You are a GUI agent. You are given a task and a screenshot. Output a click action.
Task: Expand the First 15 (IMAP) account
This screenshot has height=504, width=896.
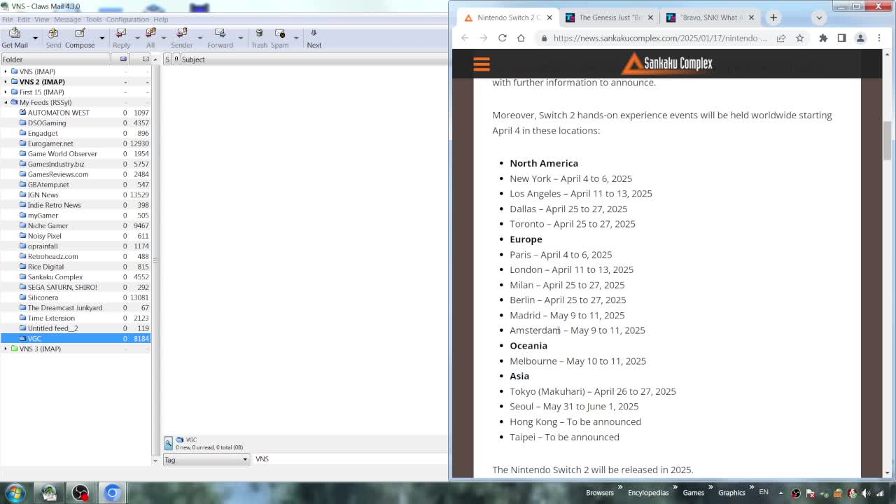(x=6, y=92)
